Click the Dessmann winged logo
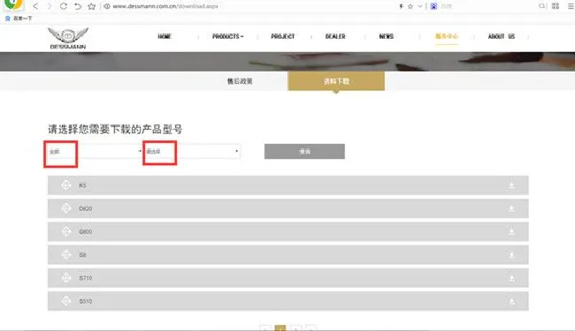Viewport: 575px width, 331px height. tap(68, 38)
